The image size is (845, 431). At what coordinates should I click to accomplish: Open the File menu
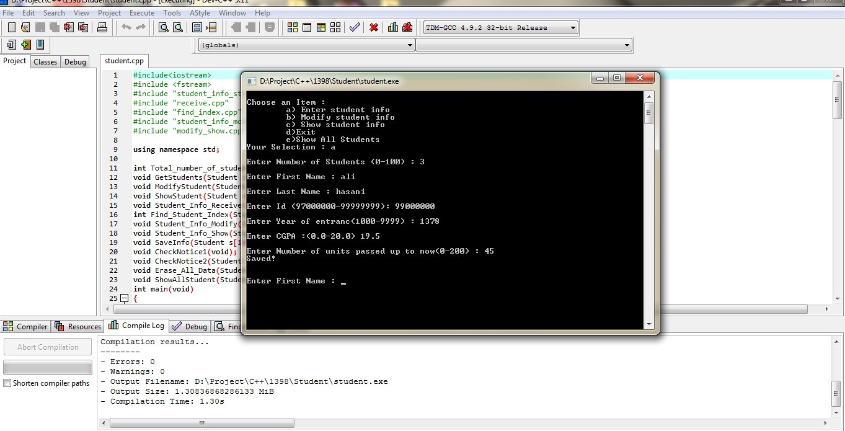pyautogui.click(x=8, y=12)
